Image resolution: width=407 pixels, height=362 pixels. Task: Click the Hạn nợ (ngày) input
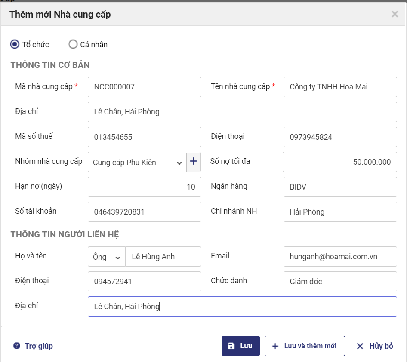click(144, 187)
